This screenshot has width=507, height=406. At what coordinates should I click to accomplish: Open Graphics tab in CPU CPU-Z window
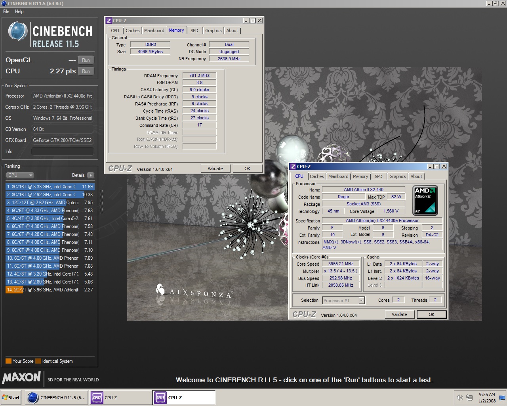(x=398, y=176)
